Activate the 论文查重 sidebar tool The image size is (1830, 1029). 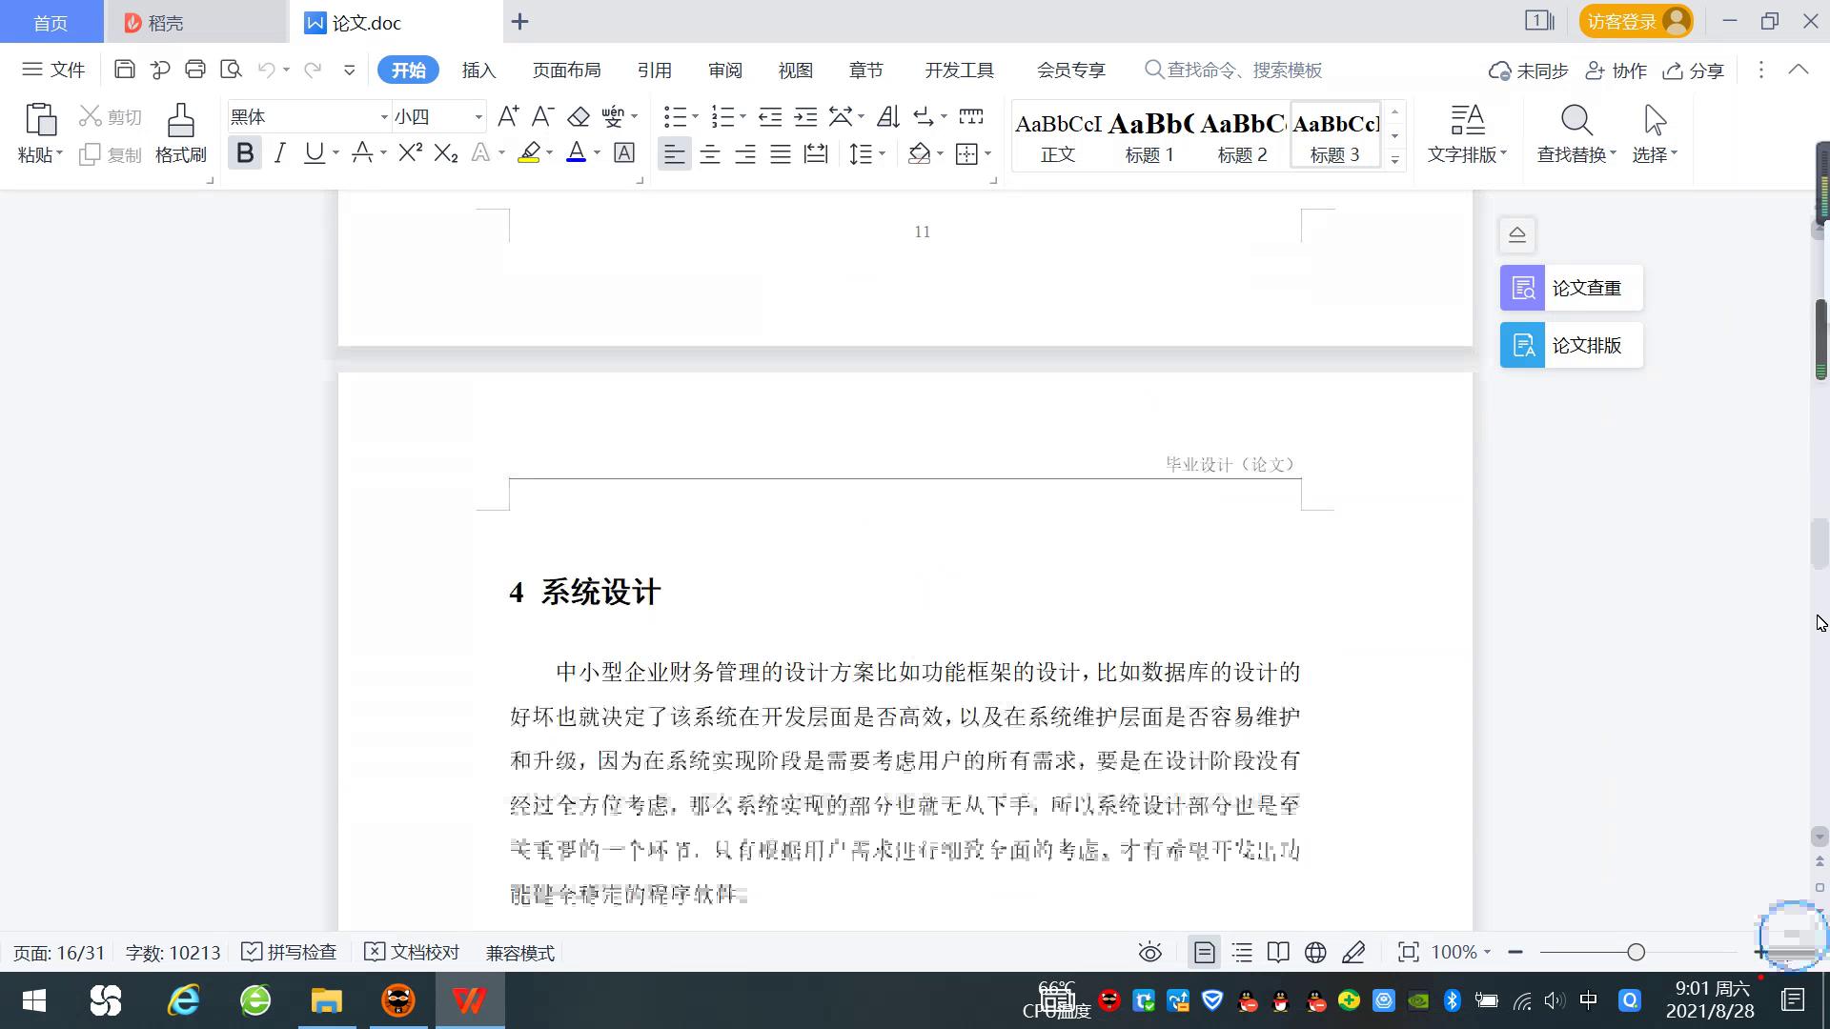pos(1570,287)
